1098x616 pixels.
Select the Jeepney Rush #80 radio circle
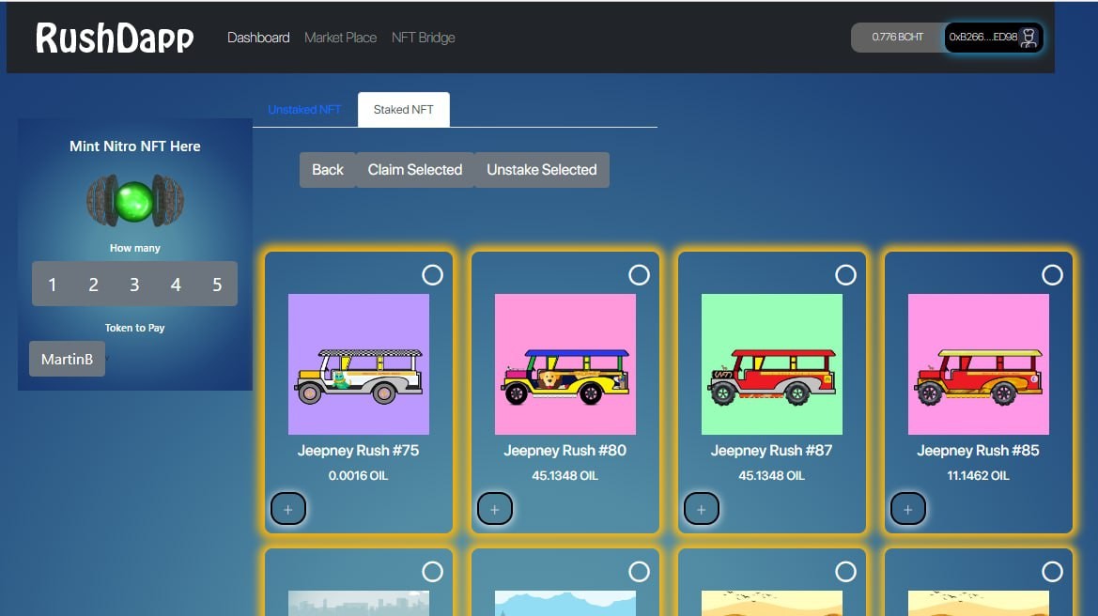click(640, 275)
